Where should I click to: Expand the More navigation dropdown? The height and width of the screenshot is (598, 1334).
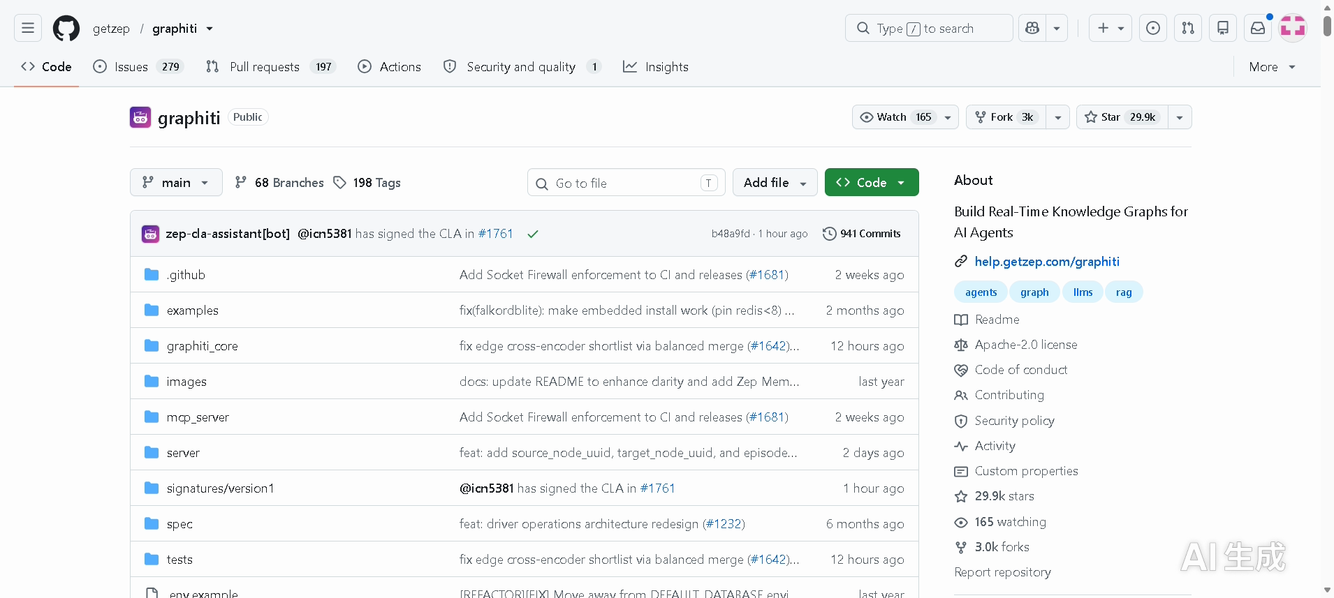[x=1273, y=67]
